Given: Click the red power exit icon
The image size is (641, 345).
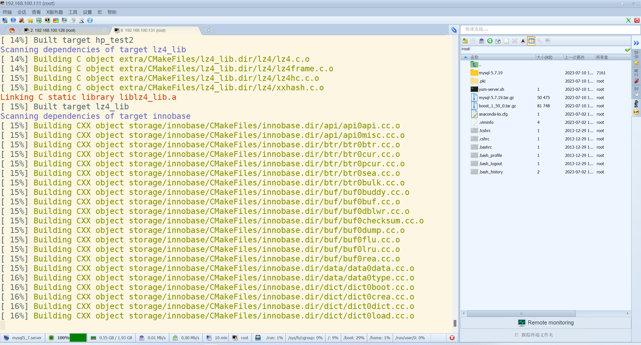Looking at the screenshot, I should 636,20.
